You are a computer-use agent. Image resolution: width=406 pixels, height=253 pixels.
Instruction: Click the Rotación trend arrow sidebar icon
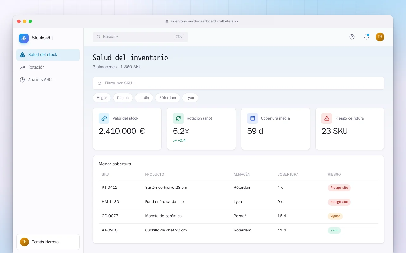click(22, 67)
